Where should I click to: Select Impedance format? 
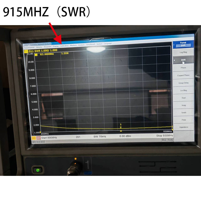184,127
